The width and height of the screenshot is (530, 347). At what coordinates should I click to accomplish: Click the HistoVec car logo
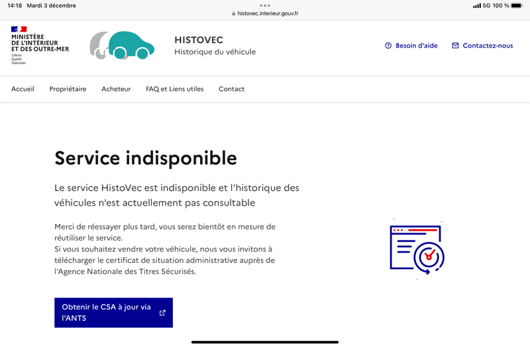[122, 46]
